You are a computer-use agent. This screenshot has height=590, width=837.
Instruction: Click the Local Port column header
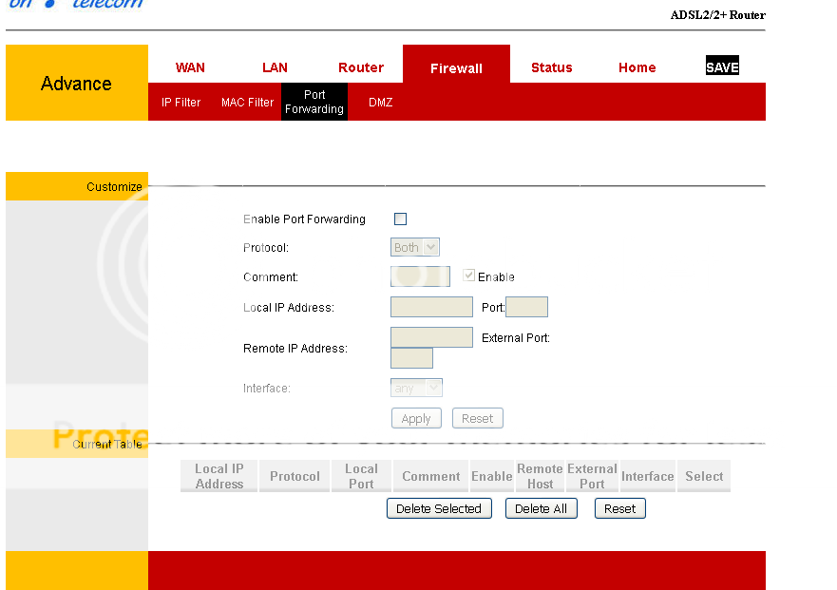361,476
